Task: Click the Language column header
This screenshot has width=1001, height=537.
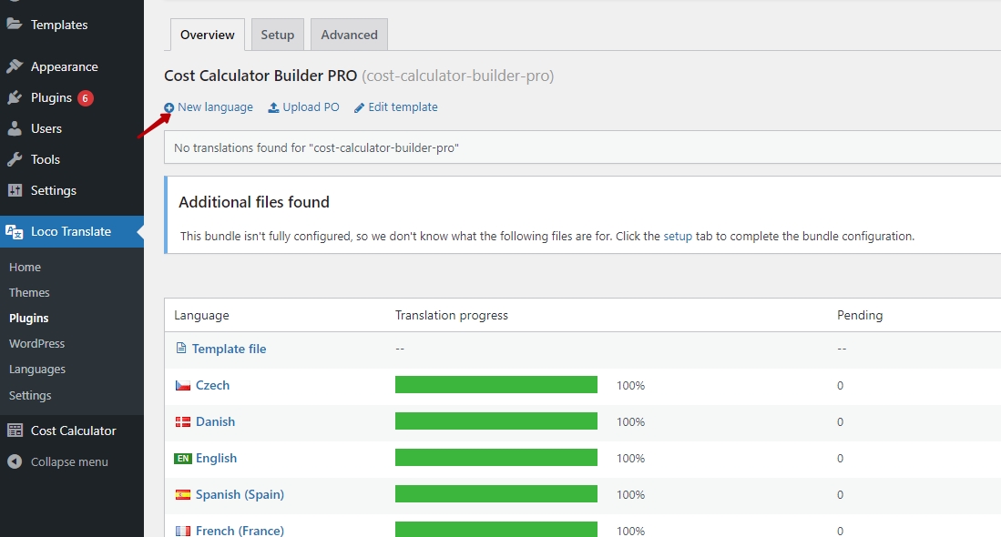Action: coord(201,315)
